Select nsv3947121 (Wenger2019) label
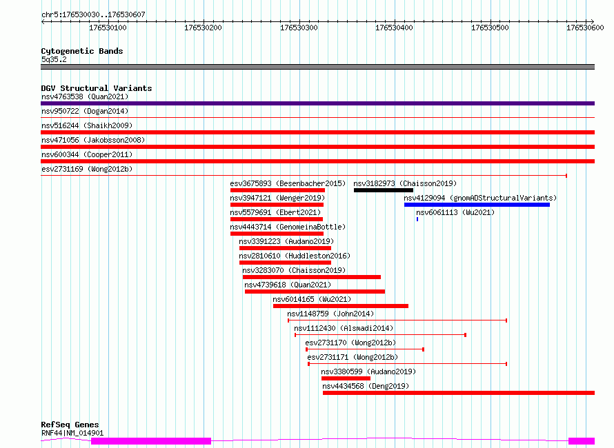The height and width of the screenshot is (448, 614). (x=277, y=198)
